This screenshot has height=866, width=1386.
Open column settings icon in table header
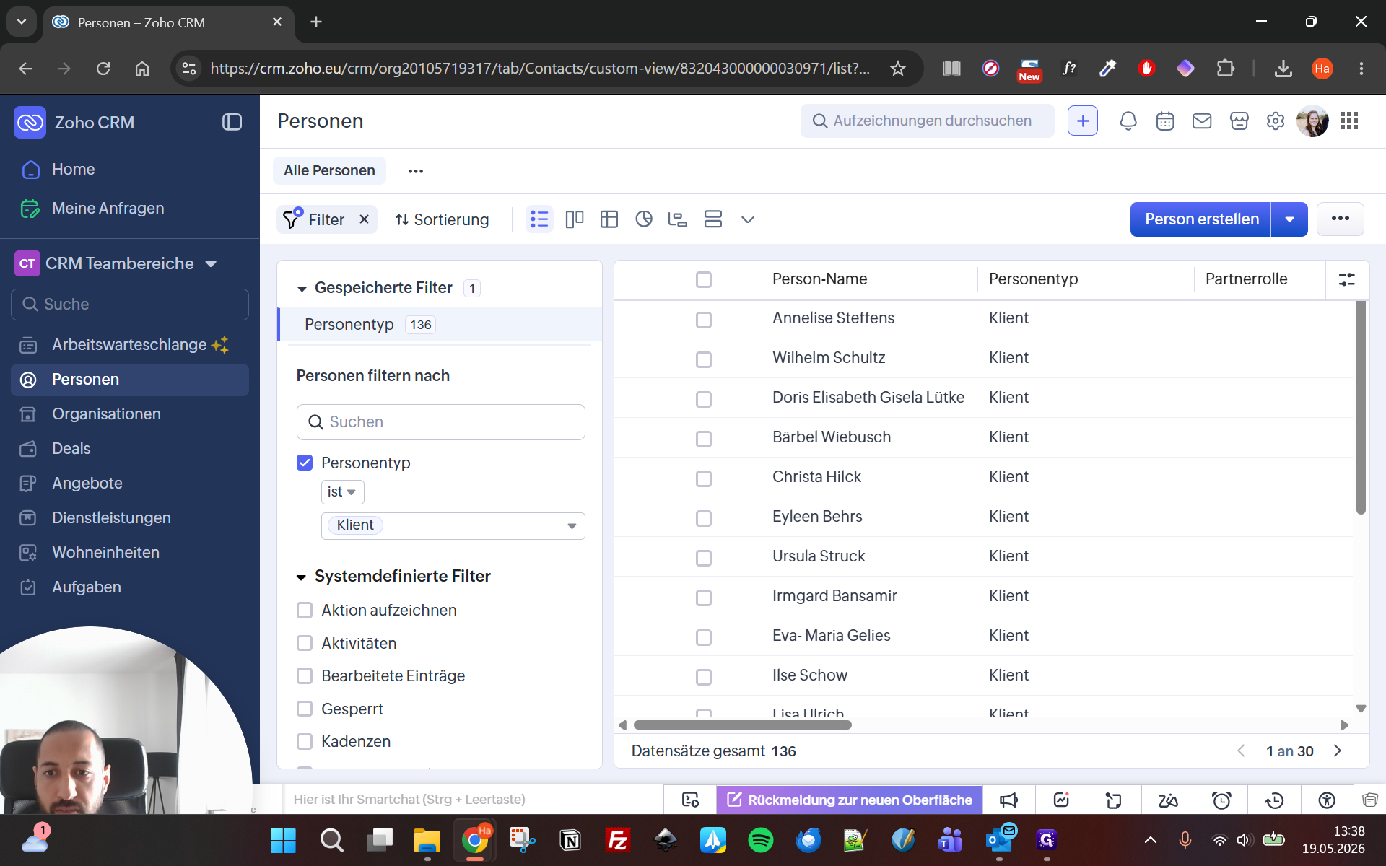1347,279
